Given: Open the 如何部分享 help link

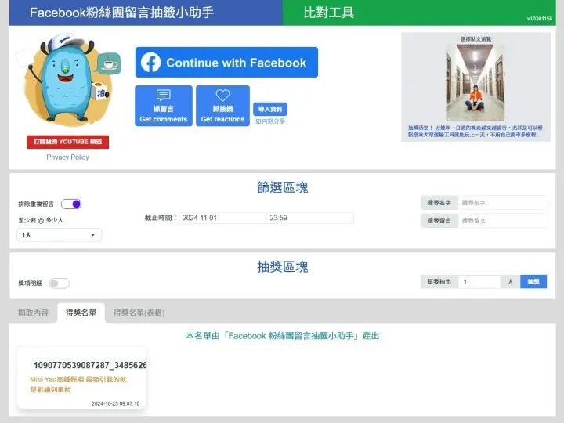Looking at the screenshot, I should (x=270, y=121).
